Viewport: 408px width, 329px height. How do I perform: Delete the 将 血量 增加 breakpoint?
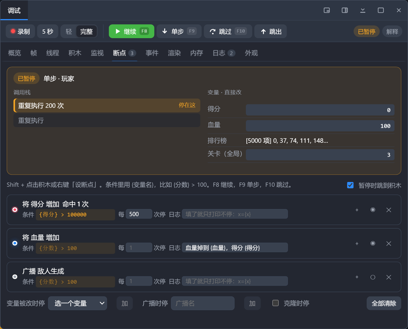click(x=389, y=244)
